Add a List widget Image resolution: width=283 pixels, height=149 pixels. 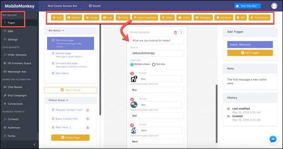tap(107, 18)
